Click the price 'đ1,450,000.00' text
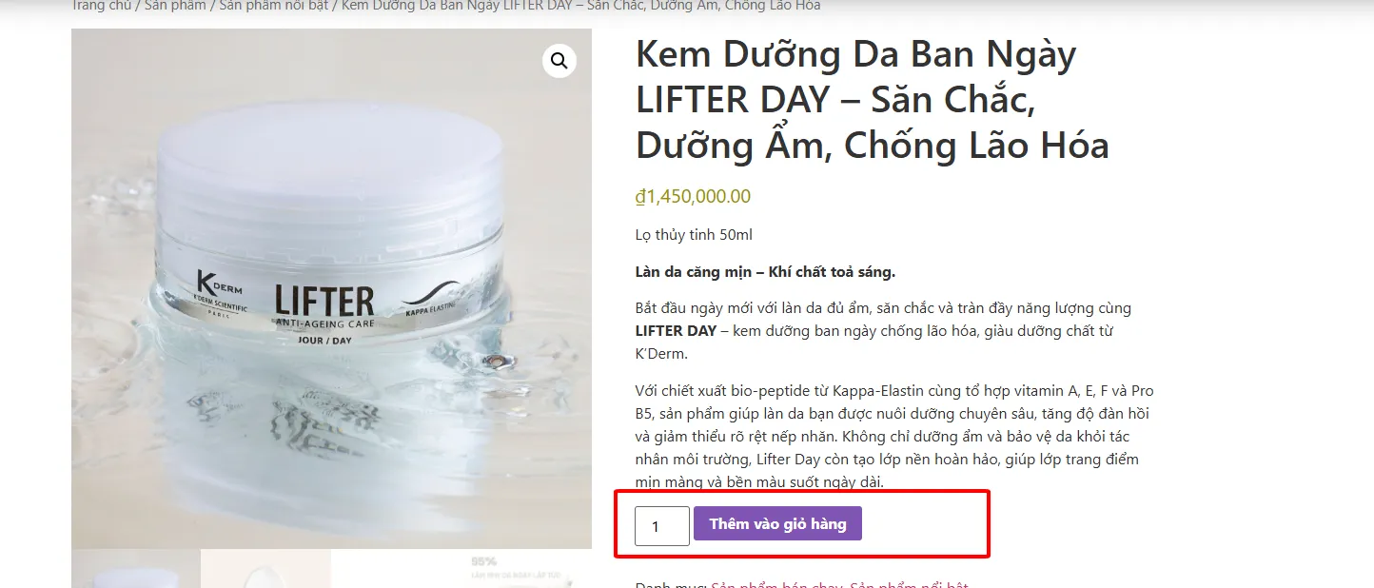This screenshot has width=1374, height=588. [692, 196]
